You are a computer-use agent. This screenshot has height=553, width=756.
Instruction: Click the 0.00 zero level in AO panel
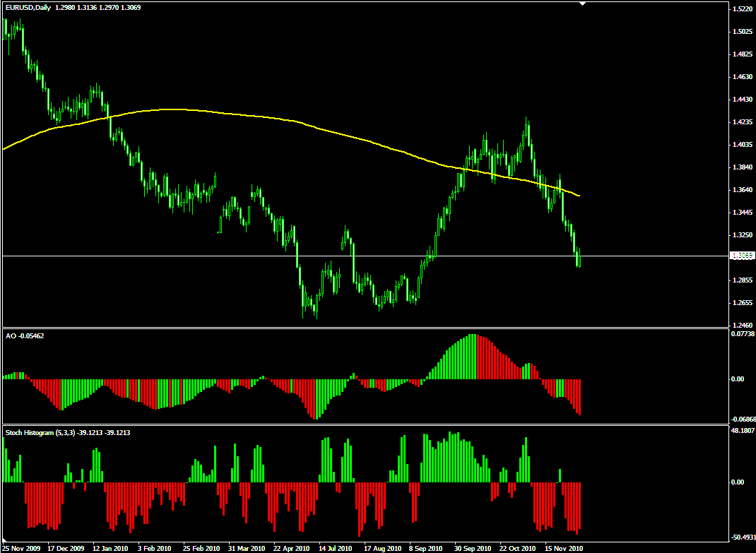[738, 379]
